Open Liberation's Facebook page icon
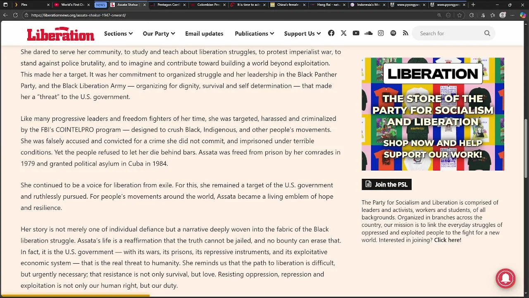 [x=331, y=33]
